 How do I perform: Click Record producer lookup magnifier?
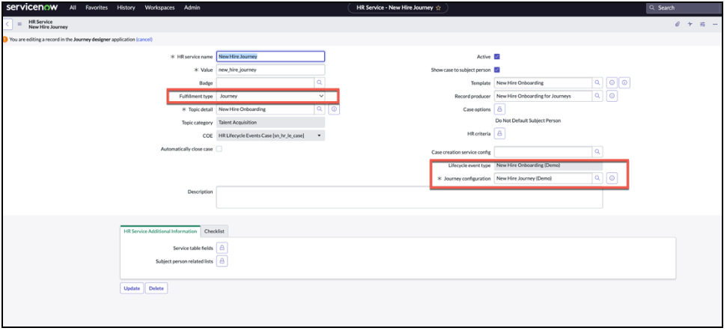point(597,96)
